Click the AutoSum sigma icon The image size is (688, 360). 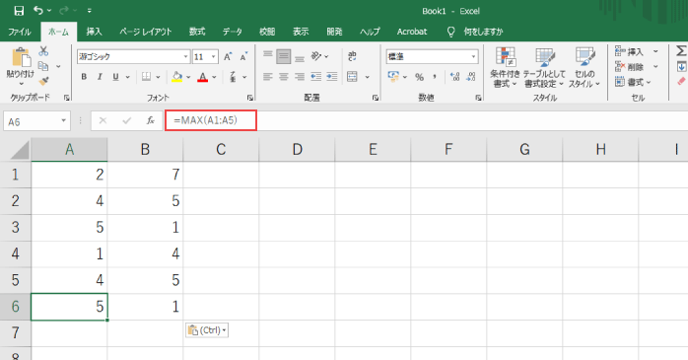point(681,51)
